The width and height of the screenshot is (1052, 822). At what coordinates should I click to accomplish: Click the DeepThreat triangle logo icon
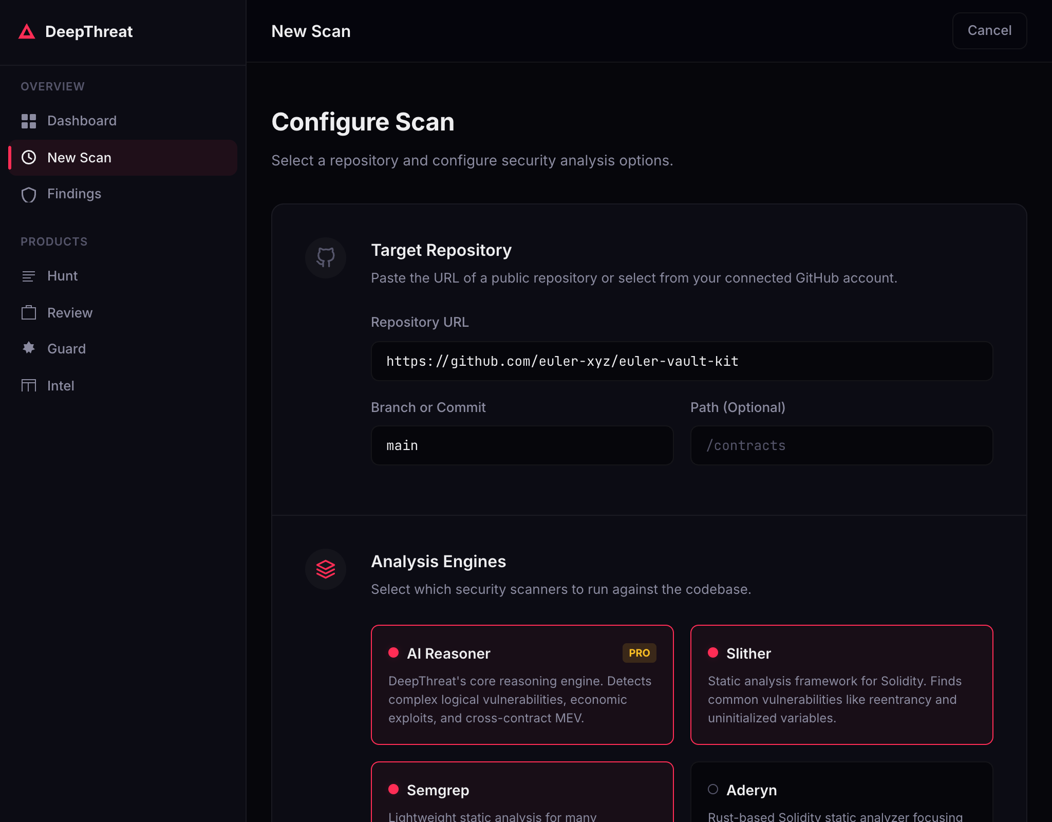(27, 32)
